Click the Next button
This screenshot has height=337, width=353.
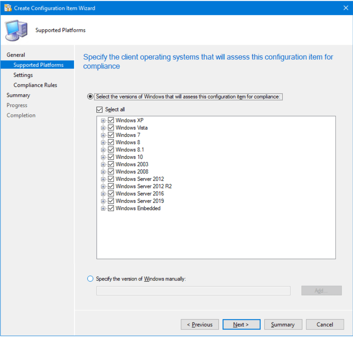point(241,324)
